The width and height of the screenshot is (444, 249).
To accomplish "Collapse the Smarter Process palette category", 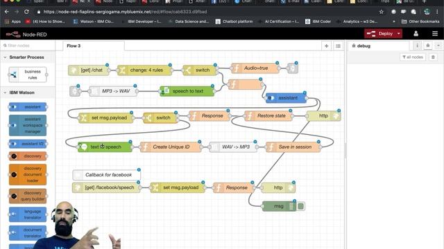I will [27, 57].
